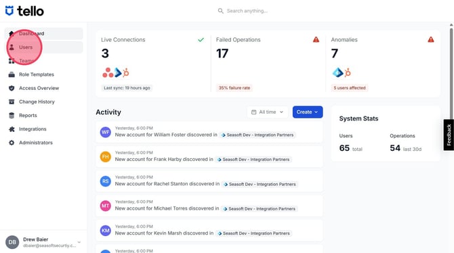Screen dimensions: 454x253
Task: Click the MT avatar for Michael Torres
Action: tap(106, 206)
